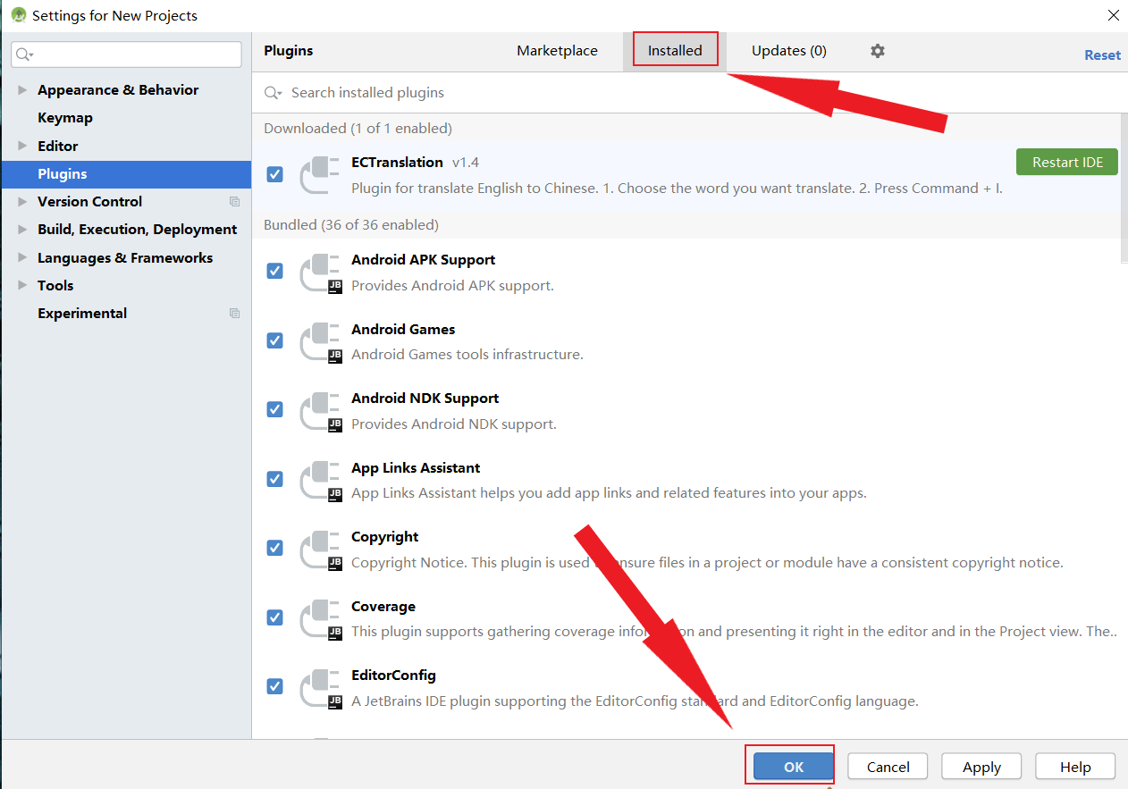This screenshot has height=789, width=1128.
Task: Open the Updates (0) tab
Action: tap(788, 51)
